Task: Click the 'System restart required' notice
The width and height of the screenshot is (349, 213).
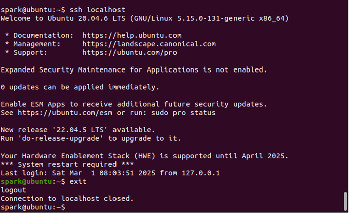Action: (x=67, y=164)
